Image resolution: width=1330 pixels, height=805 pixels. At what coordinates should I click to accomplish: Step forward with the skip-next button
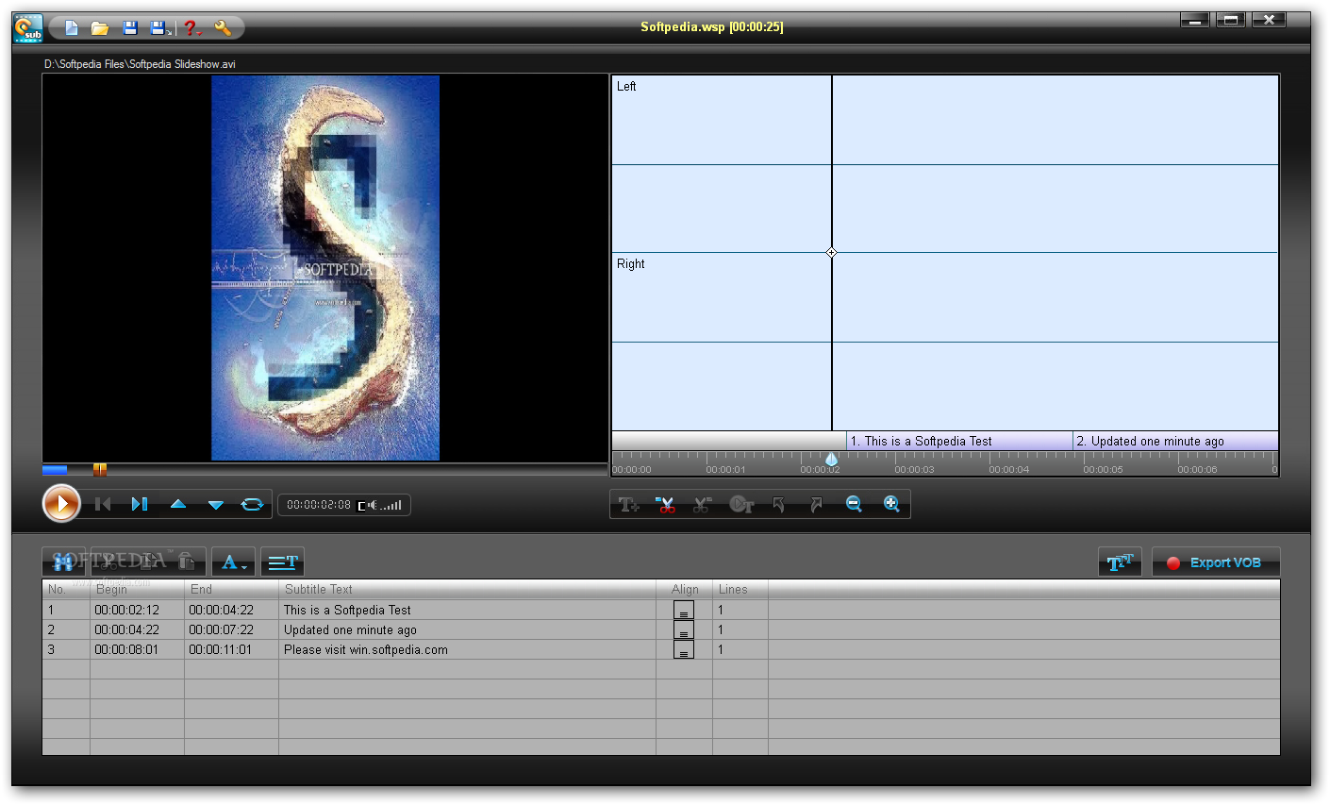point(140,504)
